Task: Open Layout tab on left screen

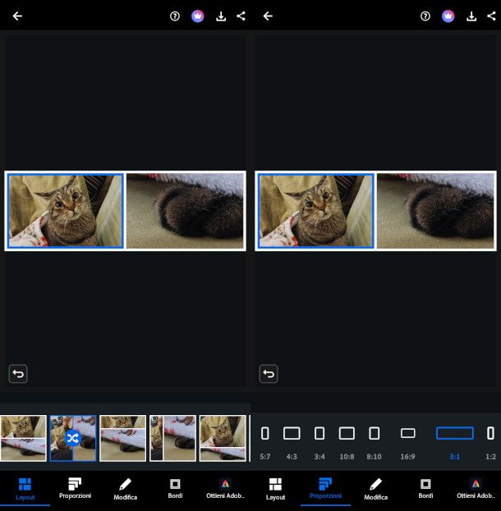Action: click(x=25, y=489)
